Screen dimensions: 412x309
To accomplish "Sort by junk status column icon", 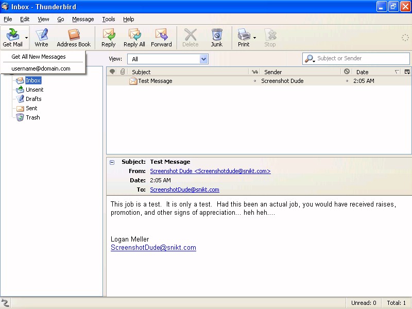I will [x=347, y=72].
